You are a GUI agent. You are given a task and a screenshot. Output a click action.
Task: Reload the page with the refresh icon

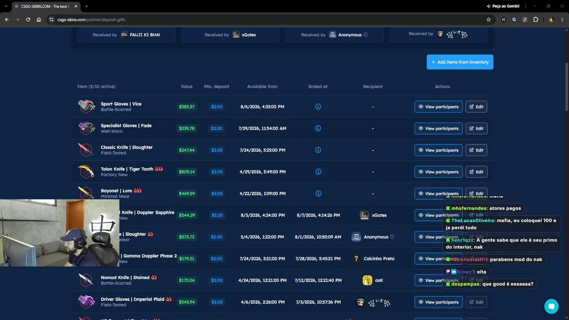[28, 20]
